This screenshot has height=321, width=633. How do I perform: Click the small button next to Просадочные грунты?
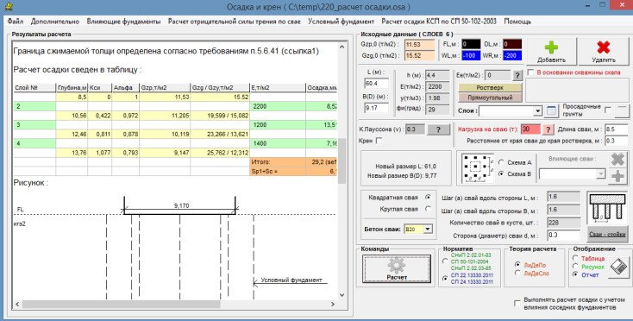[x=623, y=110]
